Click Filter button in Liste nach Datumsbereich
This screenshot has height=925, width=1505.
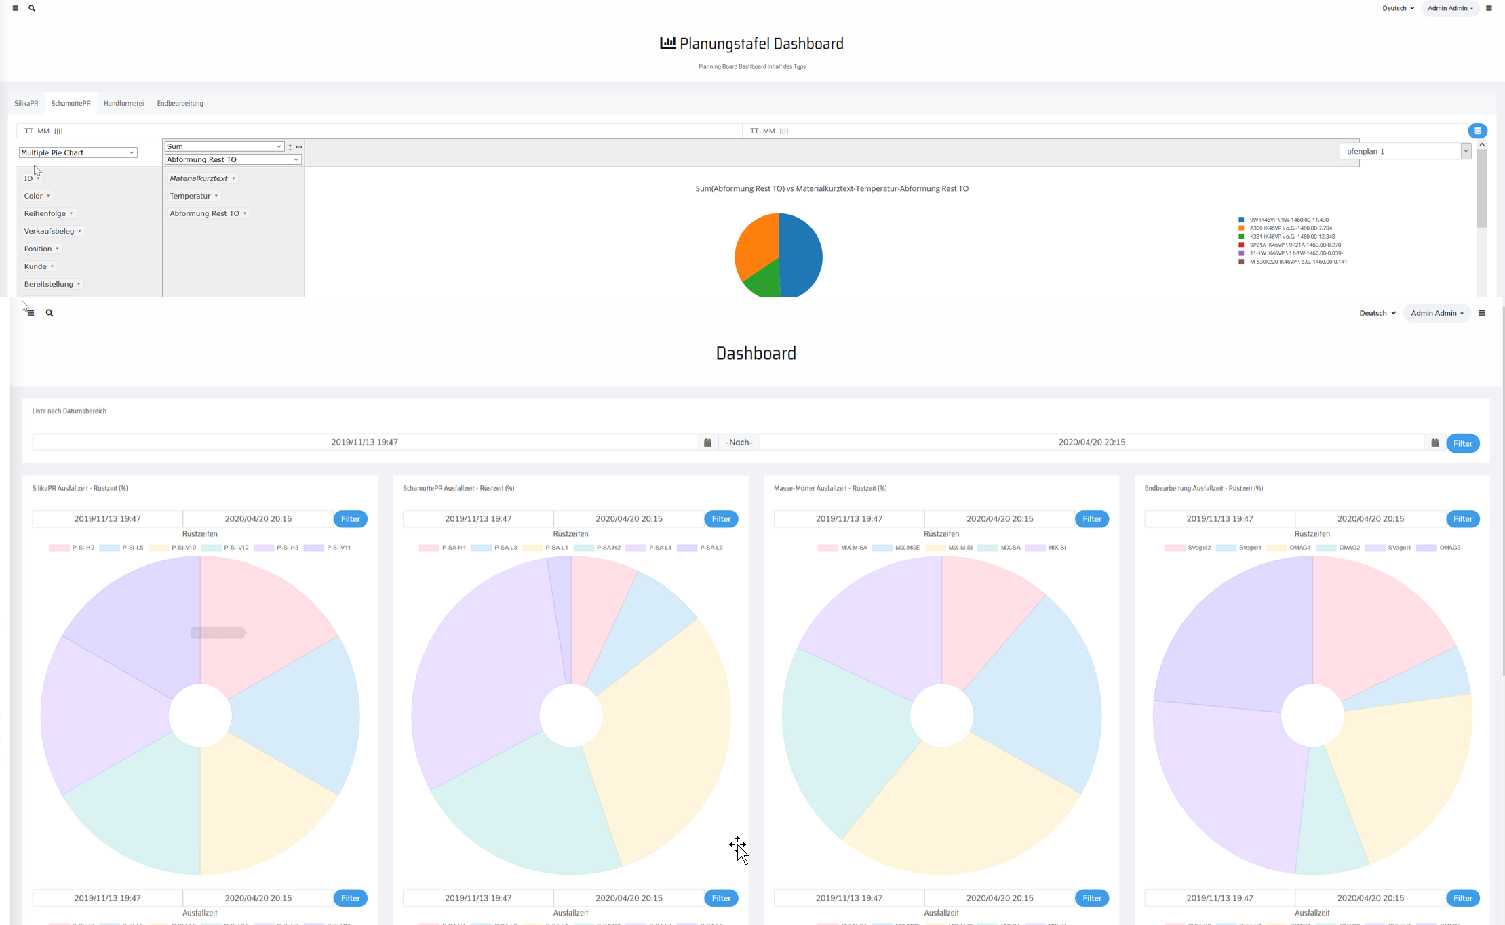(x=1462, y=443)
